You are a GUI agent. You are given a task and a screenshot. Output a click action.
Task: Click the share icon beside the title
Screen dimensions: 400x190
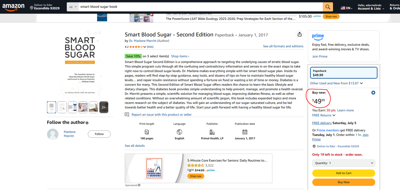point(299,34)
